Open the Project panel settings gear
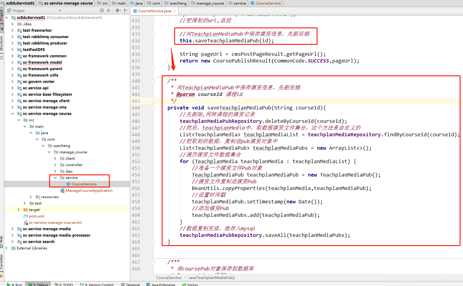The height and width of the screenshot is (286, 463). click(x=117, y=10)
